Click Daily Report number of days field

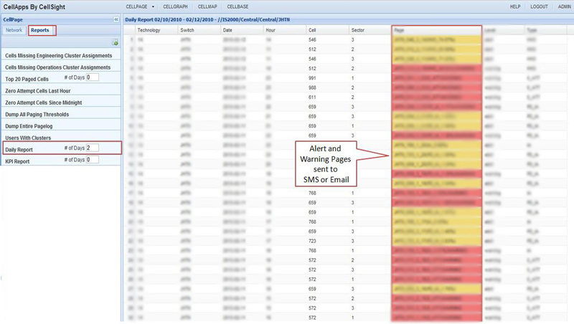click(x=93, y=148)
